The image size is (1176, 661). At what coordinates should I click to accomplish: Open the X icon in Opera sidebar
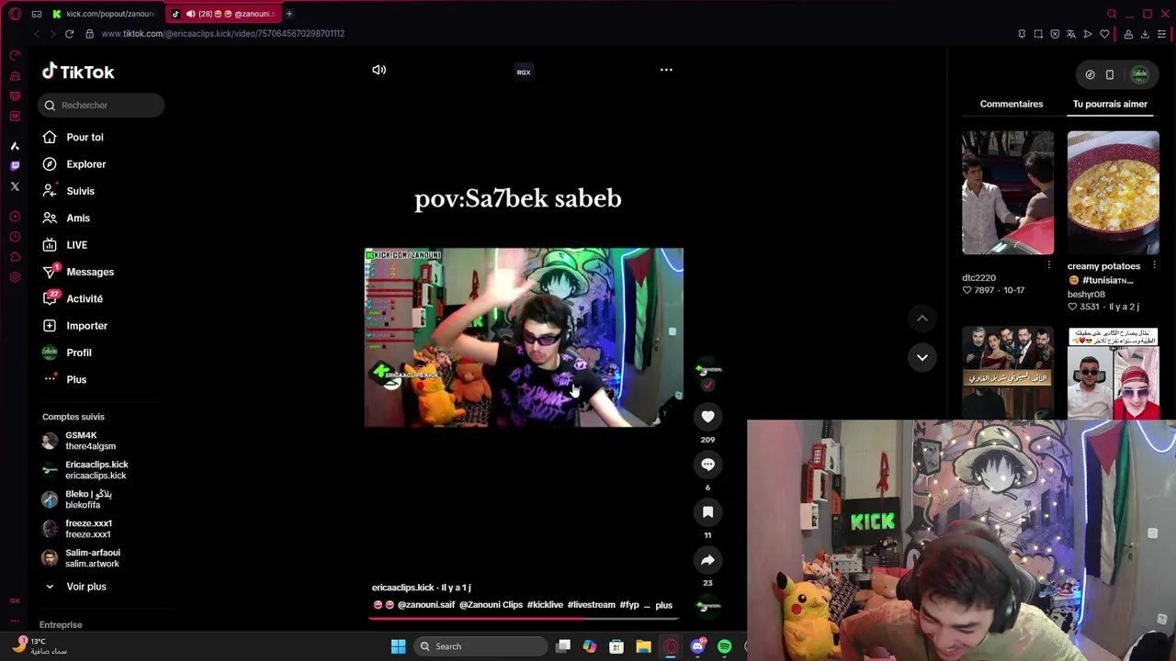[x=15, y=186]
